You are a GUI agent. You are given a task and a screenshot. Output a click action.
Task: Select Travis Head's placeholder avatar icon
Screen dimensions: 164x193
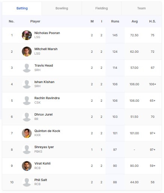pyautogui.click(x=27, y=68)
